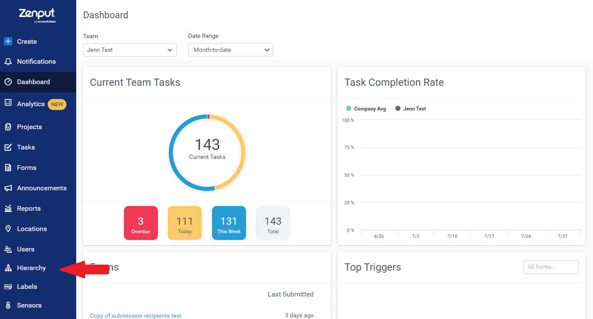
Task: Click the Announcements megaphone icon
Action: point(8,188)
